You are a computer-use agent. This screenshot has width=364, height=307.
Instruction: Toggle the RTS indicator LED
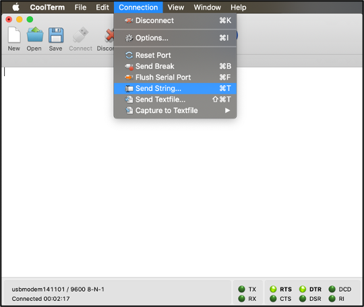[x=273, y=289]
